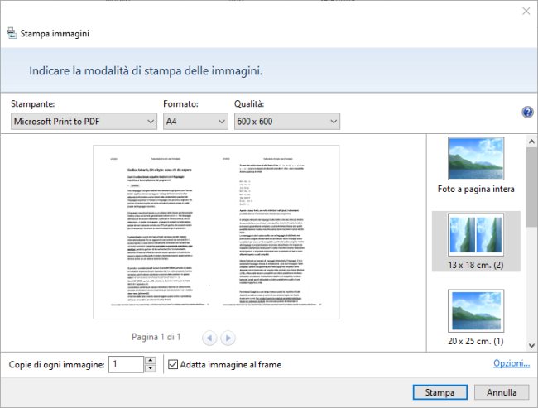The width and height of the screenshot is (538, 408).
Task: Expand the Formato A4 dropdown
Action: pos(195,122)
